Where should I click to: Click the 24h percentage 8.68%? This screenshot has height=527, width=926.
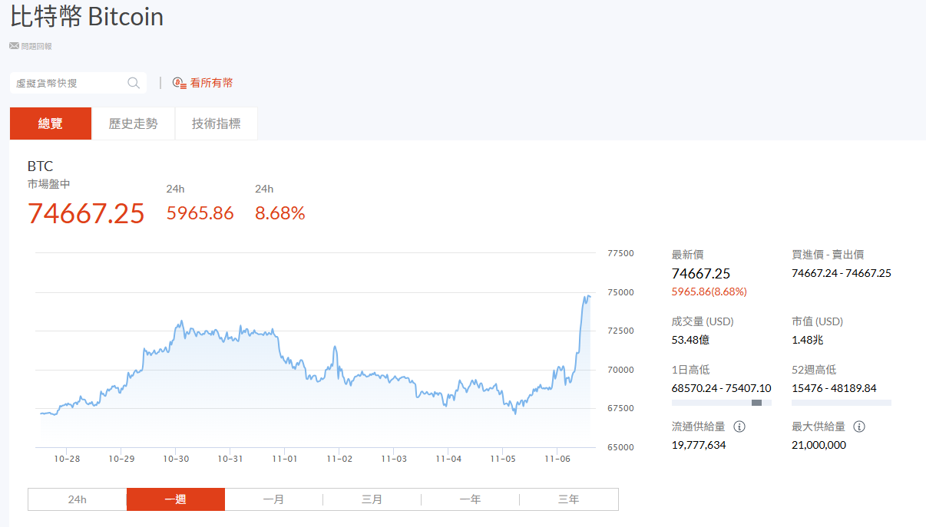click(x=280, y=213)
